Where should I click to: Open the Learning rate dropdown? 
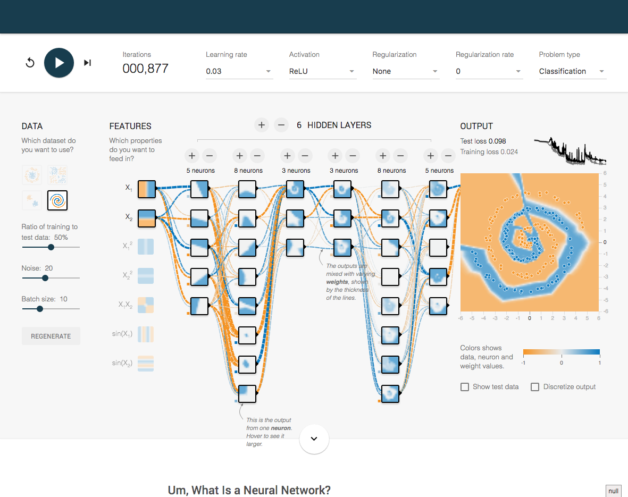point(239,71)
